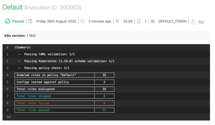Click the date 'Friday 26th August 2022'
The image size is (215, 125).
click(x=56, y=21)
